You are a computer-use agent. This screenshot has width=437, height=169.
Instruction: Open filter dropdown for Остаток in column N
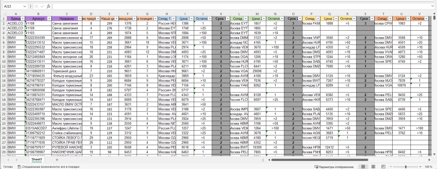282,18
